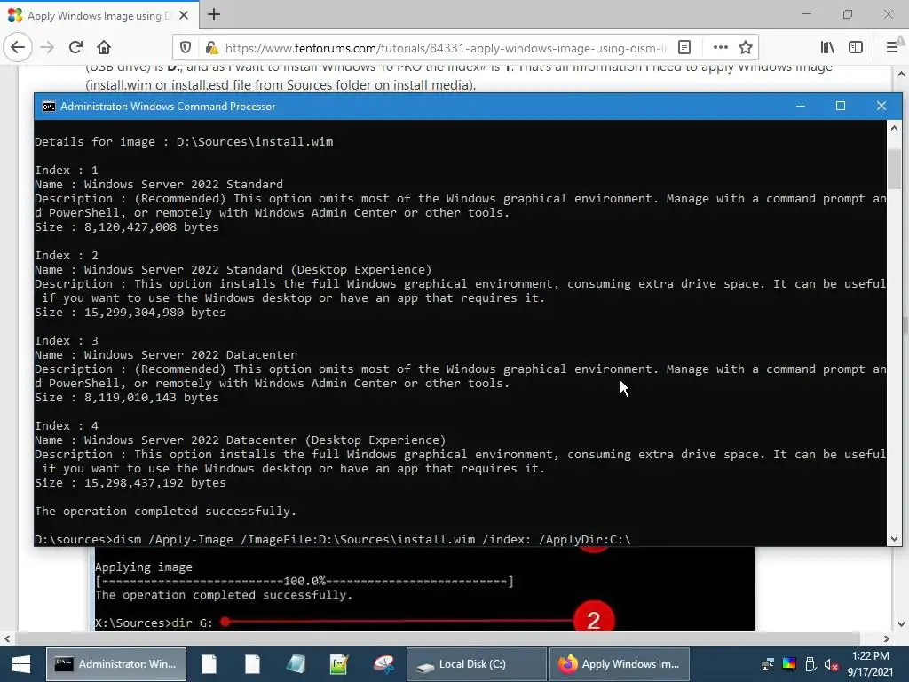
Task: Reload the tenforums page
Action: (x=75, y=47)
